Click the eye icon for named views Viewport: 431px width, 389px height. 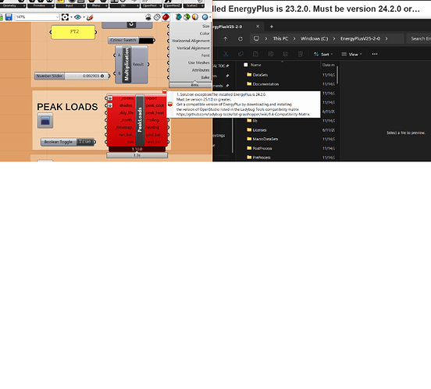tap(78, 17)
